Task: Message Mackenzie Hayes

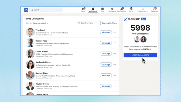Action: point(106,65)
